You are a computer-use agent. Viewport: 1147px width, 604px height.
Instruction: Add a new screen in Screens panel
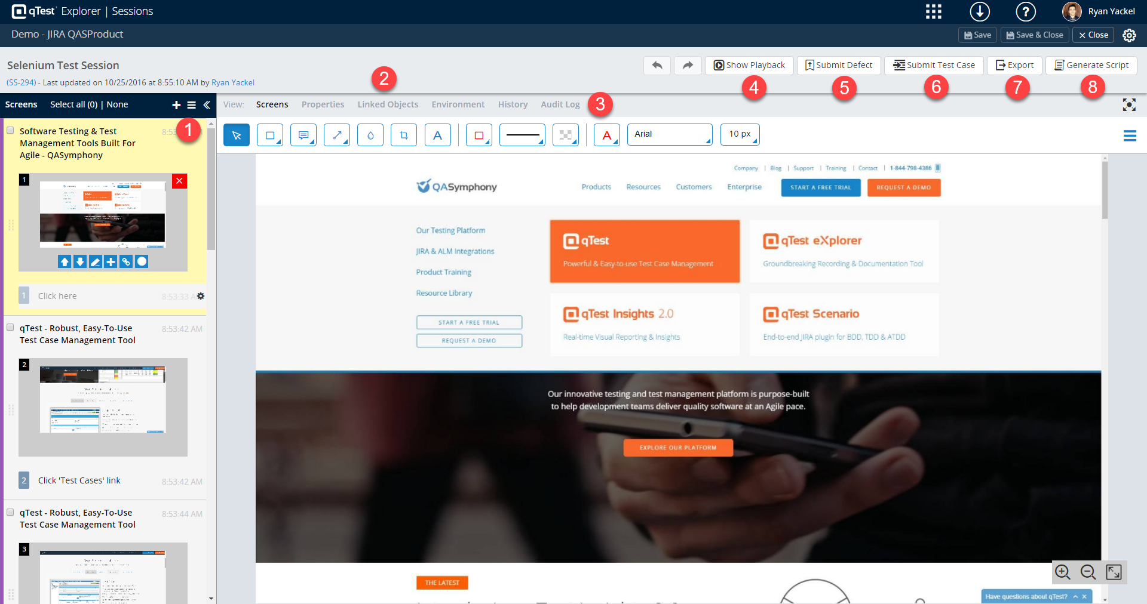coord(176,105)
